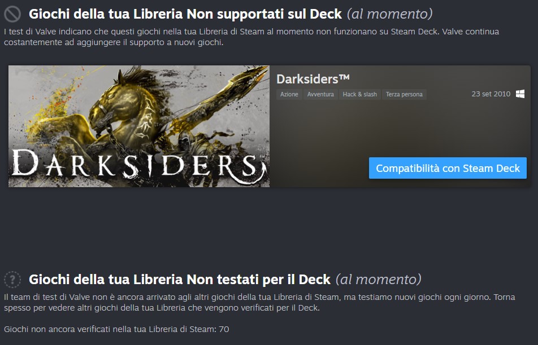Screen dimensions: 538x345
Task: Select the Avventura tag
Action: tap(320, 95)
